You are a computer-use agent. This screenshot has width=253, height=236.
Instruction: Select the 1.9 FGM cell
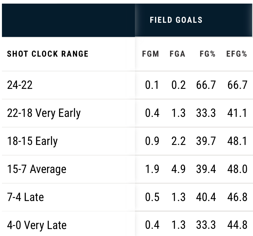point(152,169)
